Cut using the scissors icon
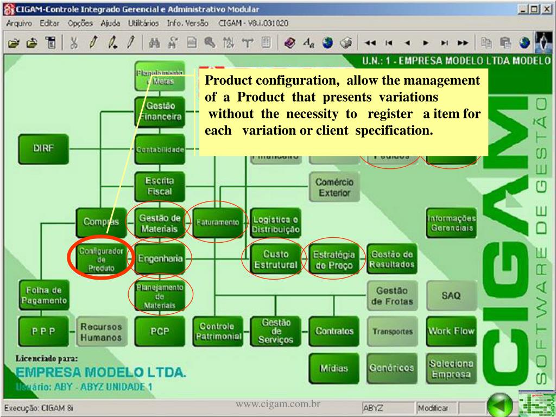This screenshot has width=556, height=417. [74, 43]
